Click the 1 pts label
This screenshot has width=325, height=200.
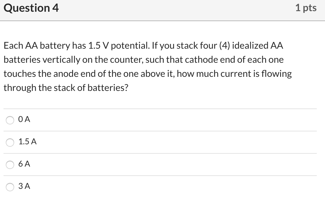click(x=306, y=8)
